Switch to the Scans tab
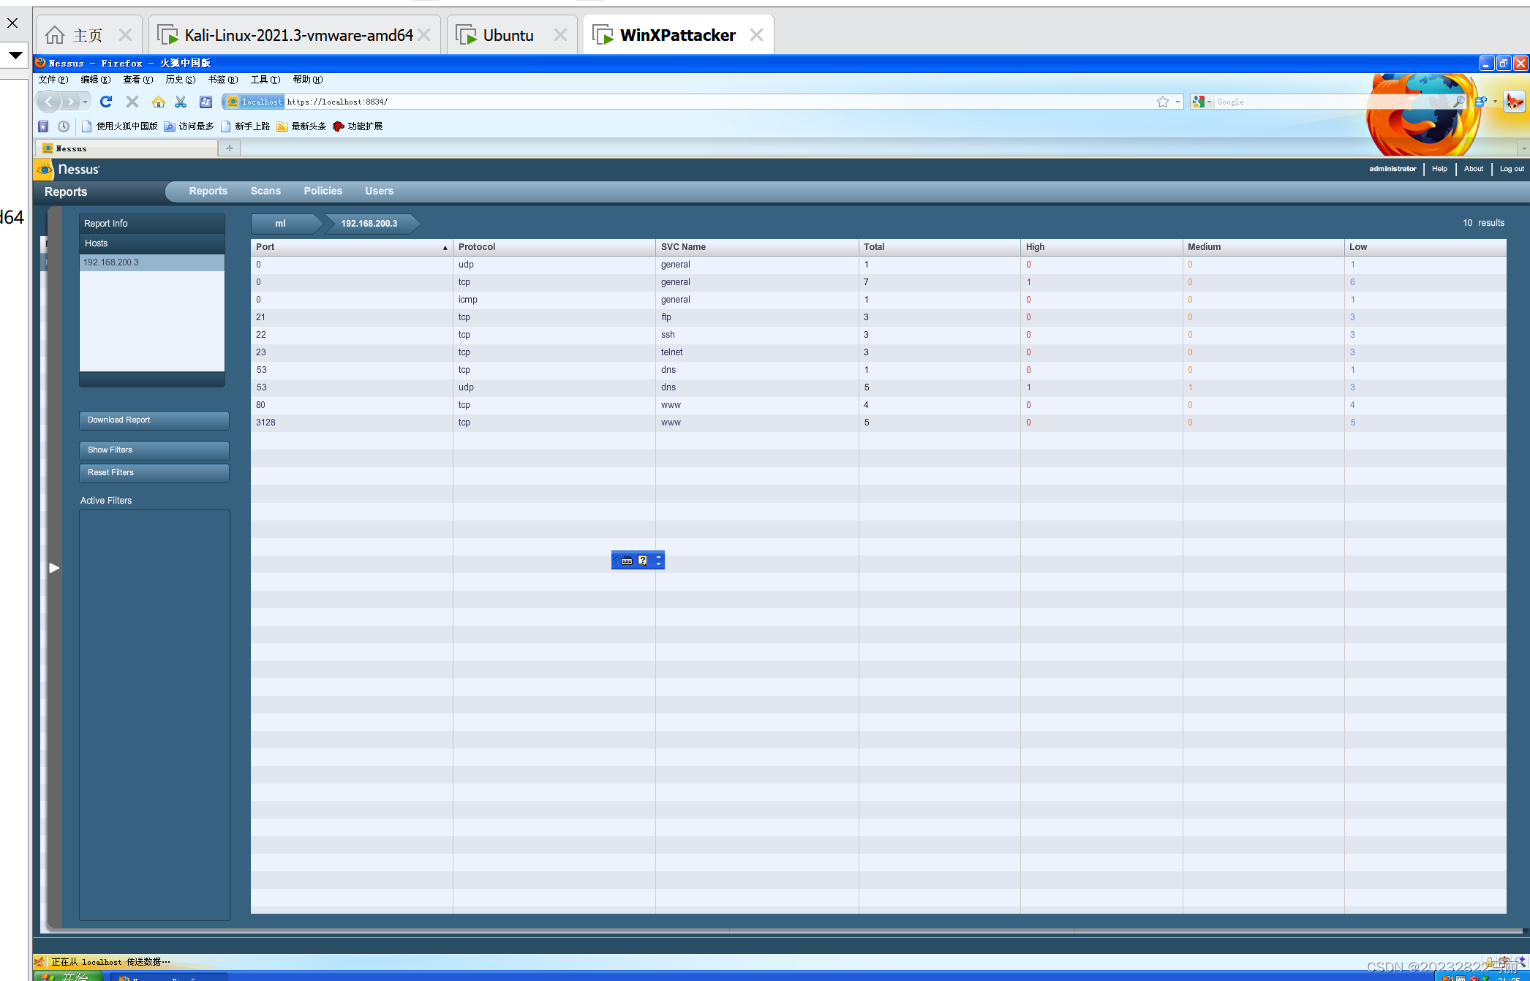Image resolution: width=1530 pixels, height=981 pixels. (265, 191)
